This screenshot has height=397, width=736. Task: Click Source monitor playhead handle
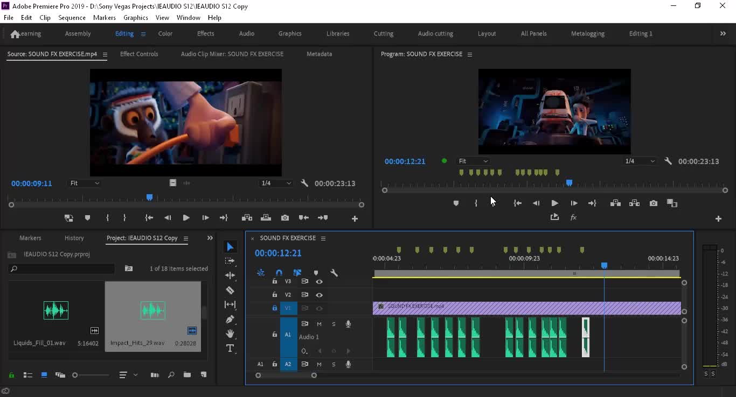(150, 197)
